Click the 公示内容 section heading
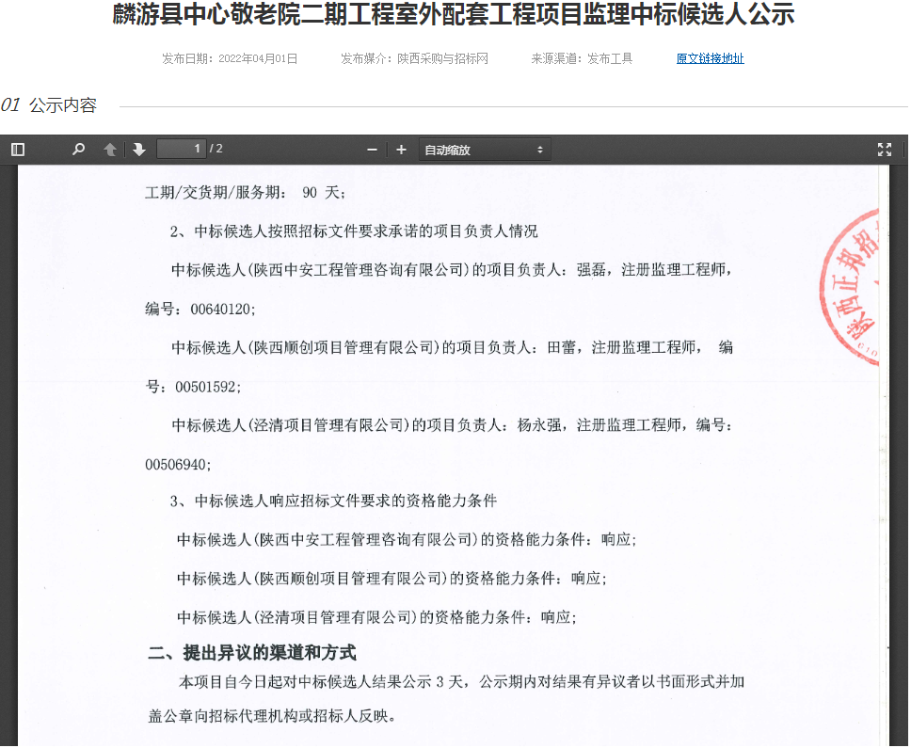Image resolution: width=911 pixels, height=748 pixels. click(63, 105)
